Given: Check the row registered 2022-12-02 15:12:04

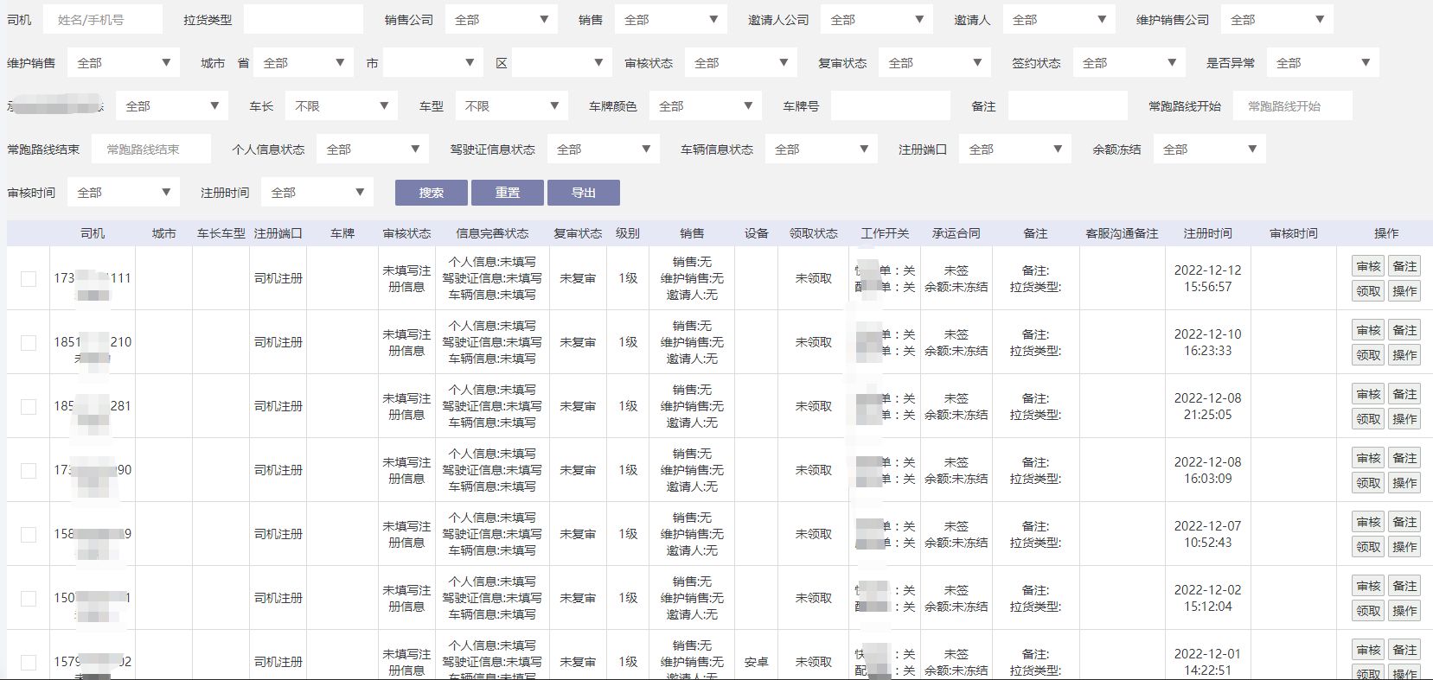Looking at the screenshot, I should coord(29,598).
